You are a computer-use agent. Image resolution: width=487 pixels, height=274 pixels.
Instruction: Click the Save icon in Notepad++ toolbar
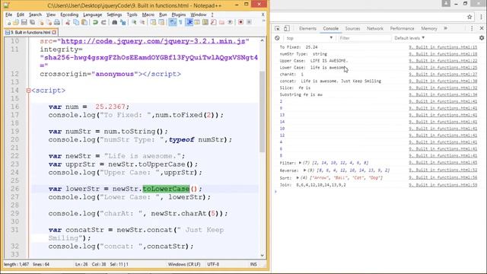[24, 22]
